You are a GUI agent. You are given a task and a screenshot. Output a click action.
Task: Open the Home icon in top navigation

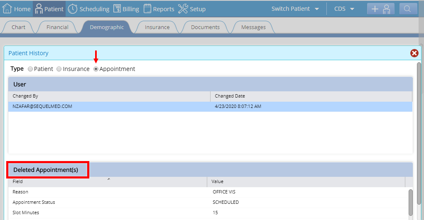[7, 9]
